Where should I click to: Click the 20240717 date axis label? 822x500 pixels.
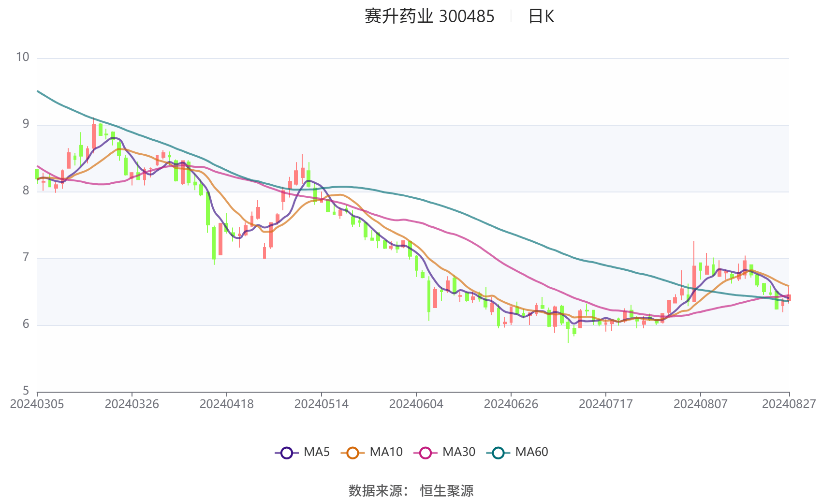(x=605, y=404)
